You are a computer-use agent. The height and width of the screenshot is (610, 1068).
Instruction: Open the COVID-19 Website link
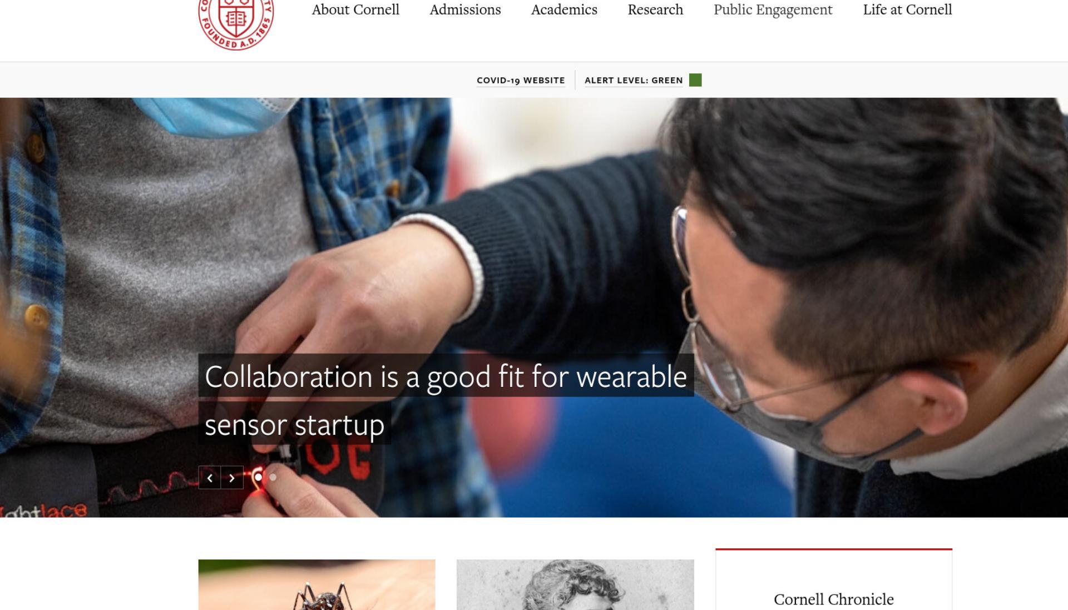point(521,80)
